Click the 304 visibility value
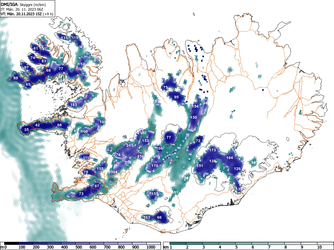Viewport: 334px width, 250px height. (x=114, y=172)
